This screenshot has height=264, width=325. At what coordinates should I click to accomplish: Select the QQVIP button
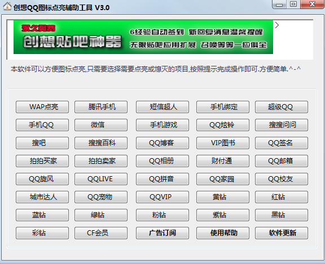[x=162, y=197]
